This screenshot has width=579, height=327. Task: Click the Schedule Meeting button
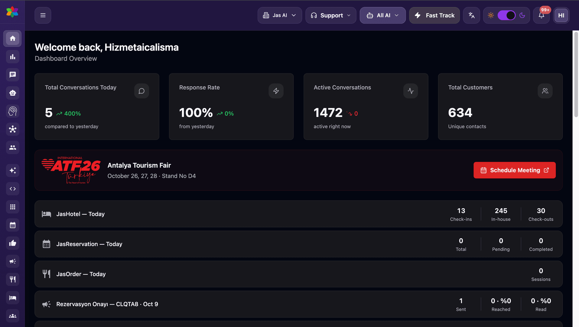click(x=515, y=170)
